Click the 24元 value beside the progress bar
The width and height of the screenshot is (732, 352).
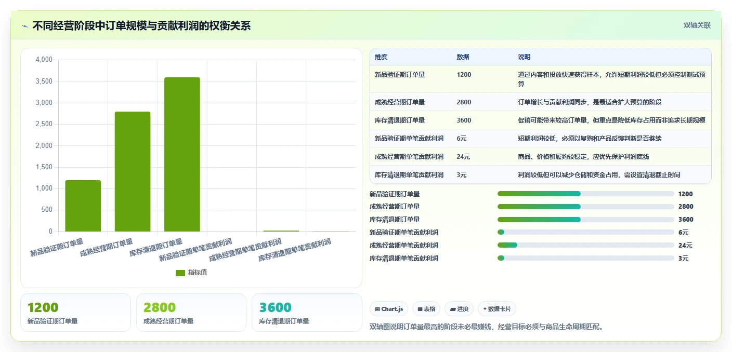point(685,246)
